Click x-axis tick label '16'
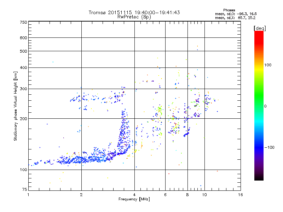283x212 pixels. click(241, 195)
